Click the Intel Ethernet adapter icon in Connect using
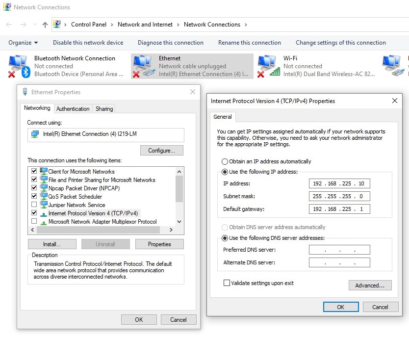 coord(35,134)
